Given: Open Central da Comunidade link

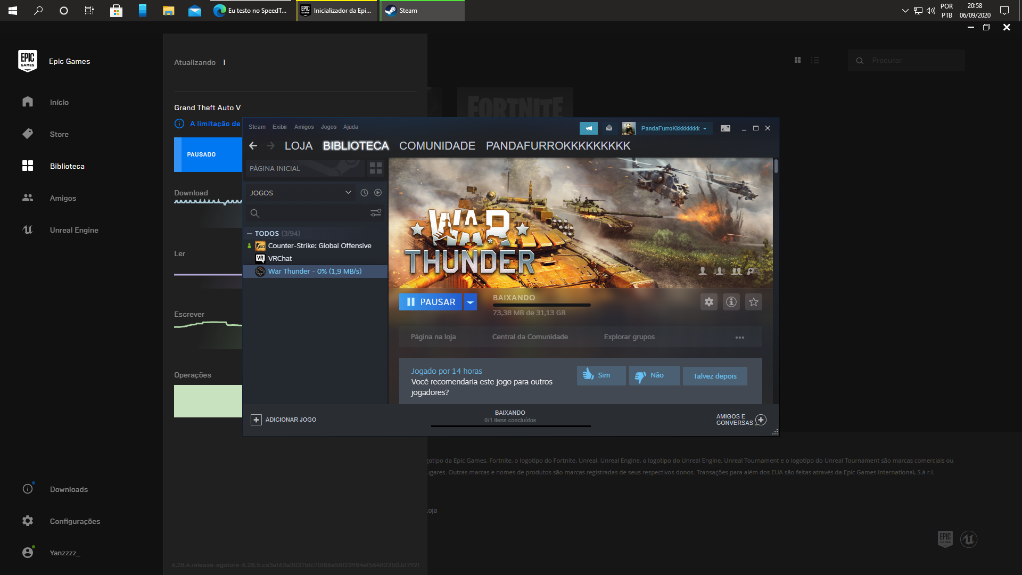Looking at the screenshot, I should pos(530,336).
